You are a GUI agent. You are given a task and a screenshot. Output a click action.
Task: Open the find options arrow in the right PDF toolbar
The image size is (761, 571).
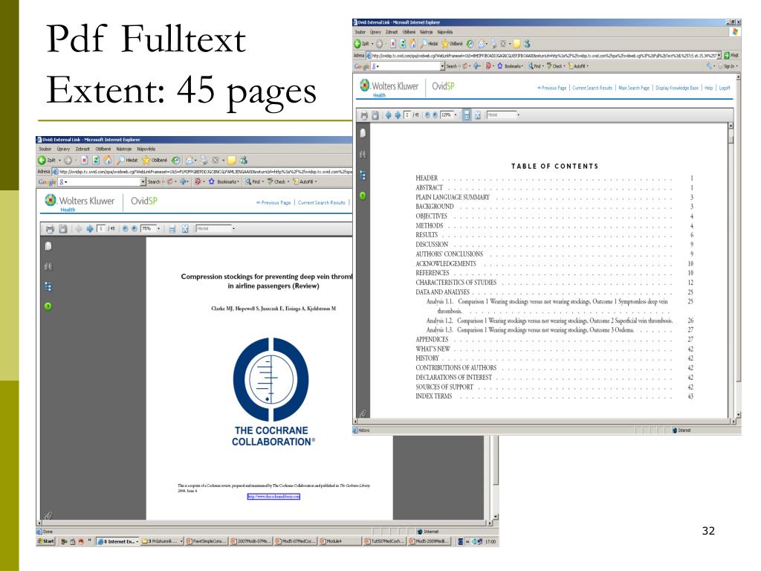[x=518, y=115]
